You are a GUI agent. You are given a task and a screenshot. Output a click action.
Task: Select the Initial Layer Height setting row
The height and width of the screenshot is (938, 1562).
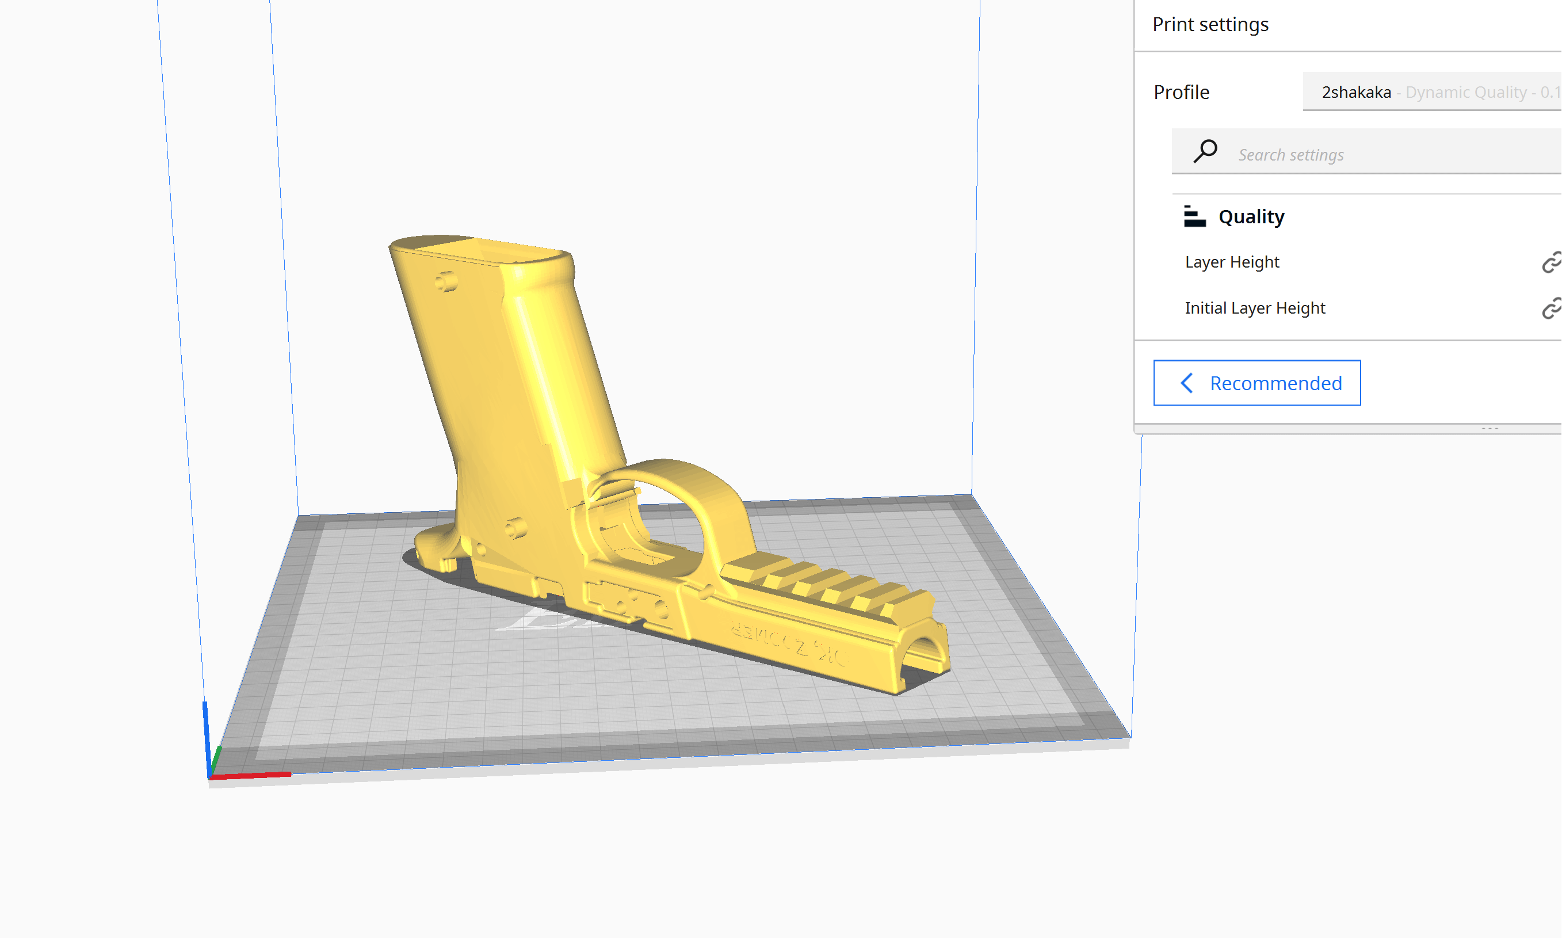click(1254, 308)
